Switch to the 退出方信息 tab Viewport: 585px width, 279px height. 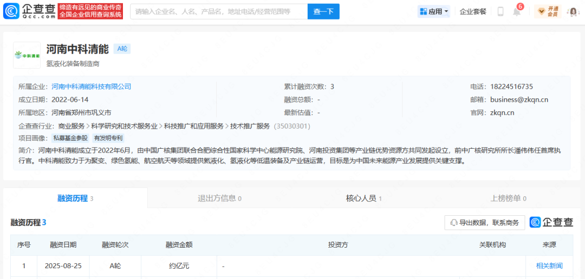219,198
